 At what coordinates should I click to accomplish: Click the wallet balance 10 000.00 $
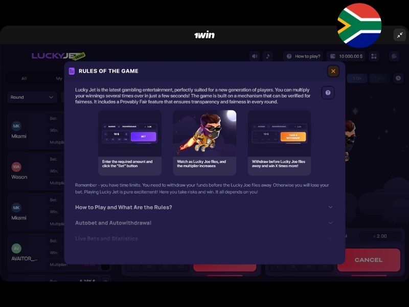click(346, 56)
